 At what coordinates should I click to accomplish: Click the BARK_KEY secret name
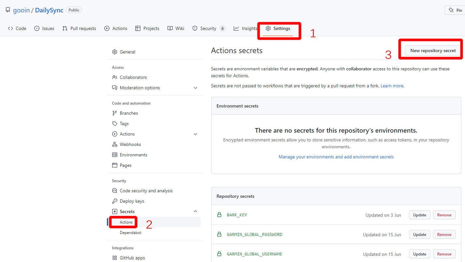click(x=237, y=215)
